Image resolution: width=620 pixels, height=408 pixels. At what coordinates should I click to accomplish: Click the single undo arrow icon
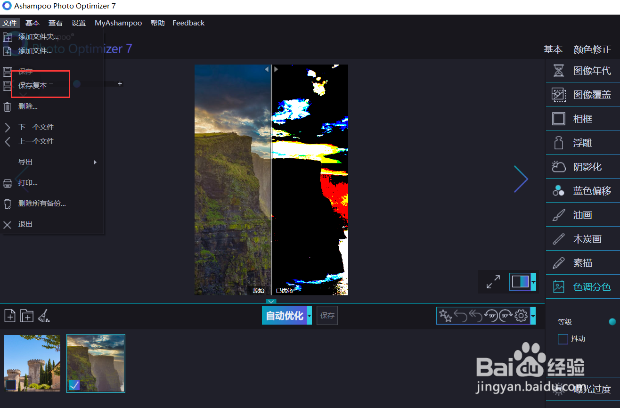pos(460,316)
